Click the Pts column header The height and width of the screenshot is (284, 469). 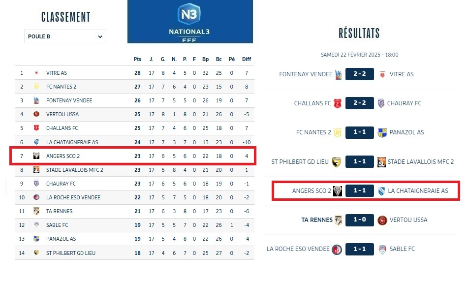click(137, 59)
